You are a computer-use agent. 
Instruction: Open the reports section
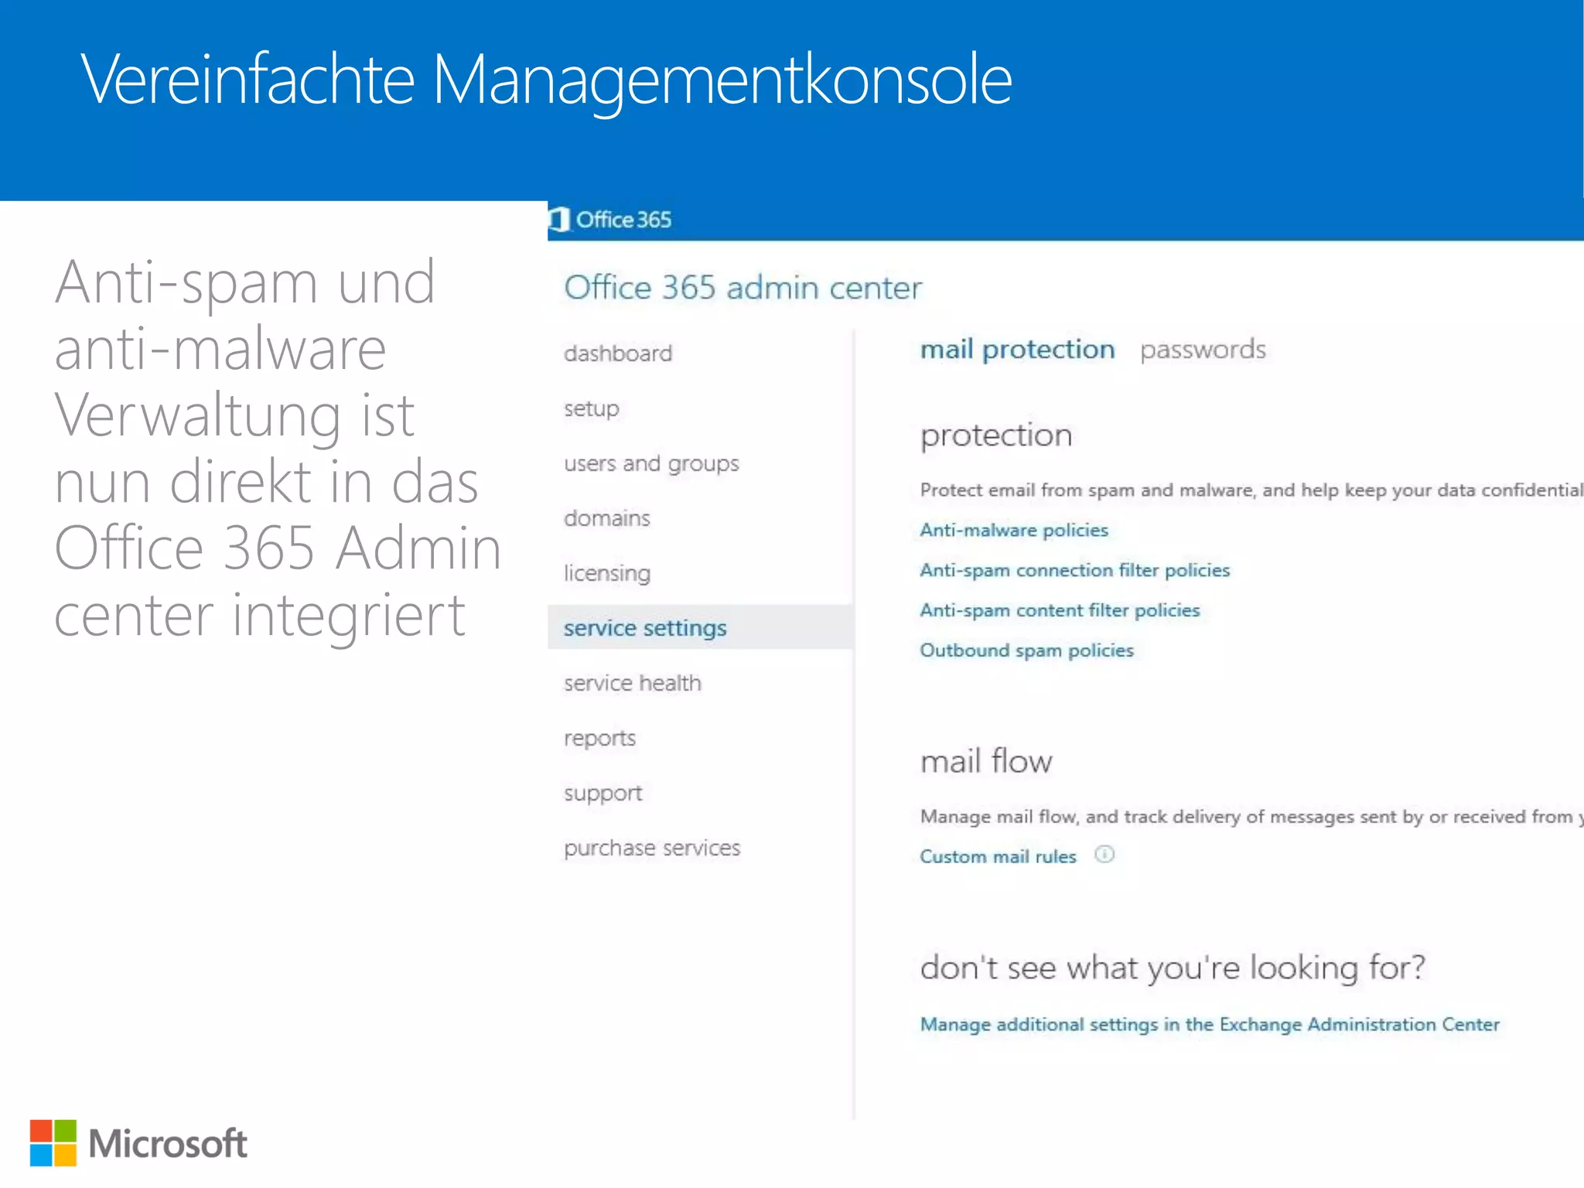(599, 738)
